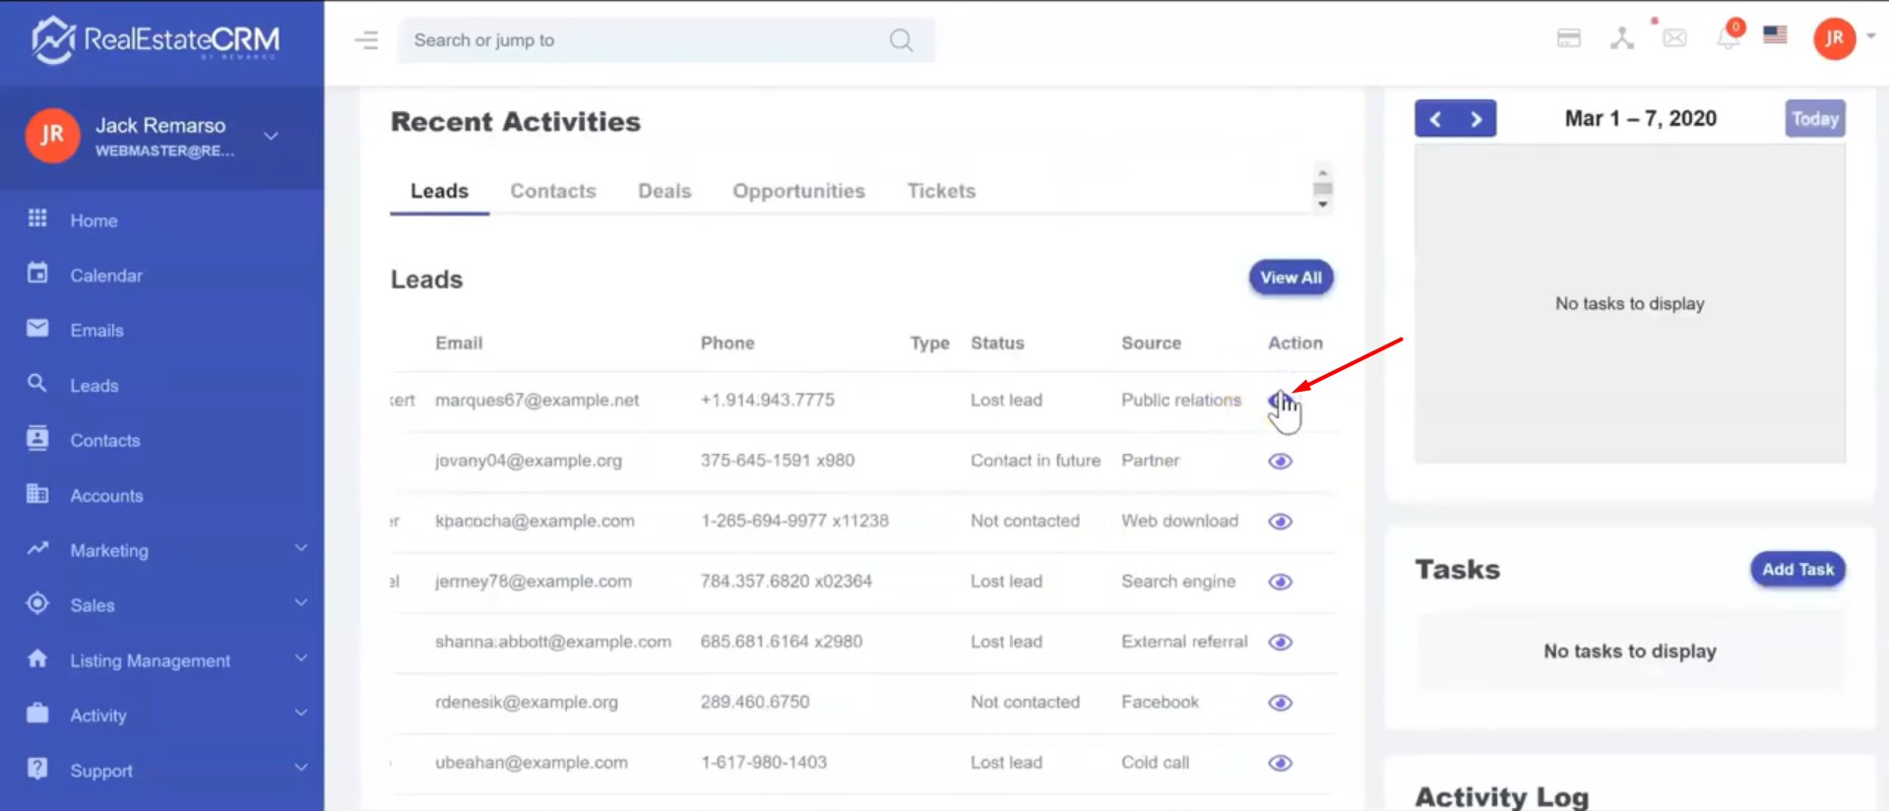Click the hamburger menu collapse icon
Image resolution: width=1889 pixels, height=811 pixels.
[366, 40]
